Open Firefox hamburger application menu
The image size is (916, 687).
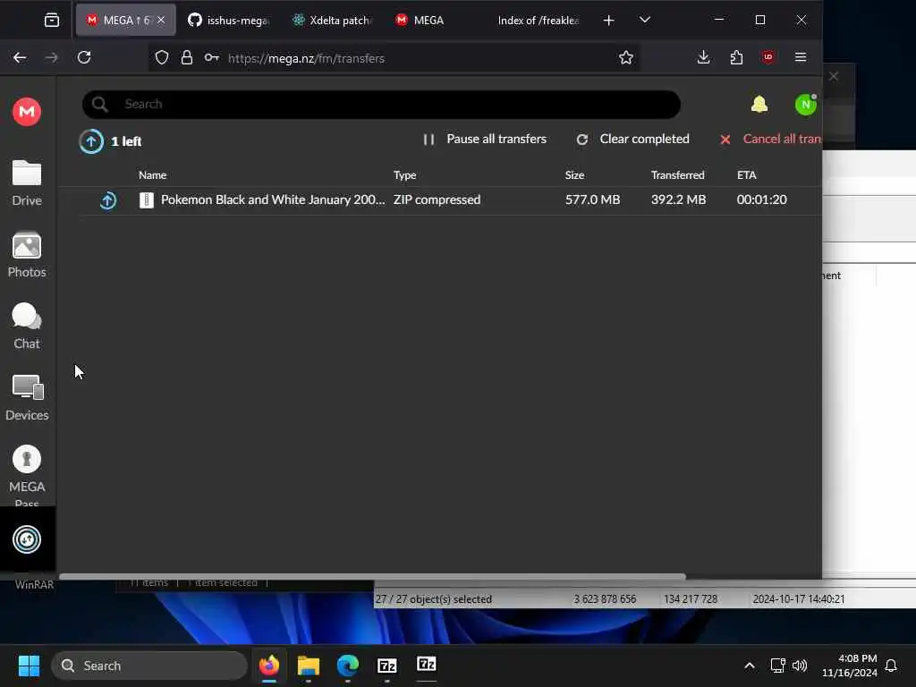point(801,57)
